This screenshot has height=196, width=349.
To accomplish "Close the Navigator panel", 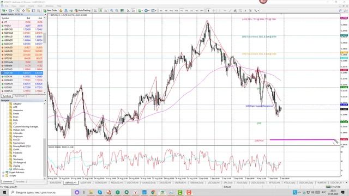I will click(x=45, y=100).
